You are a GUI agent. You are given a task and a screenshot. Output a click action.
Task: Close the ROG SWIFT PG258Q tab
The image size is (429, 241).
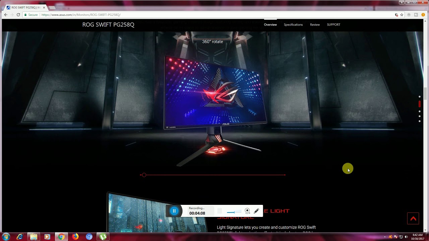click(x=44, y=7)
